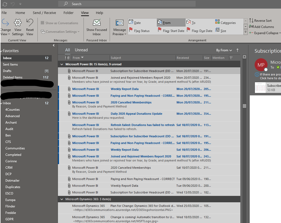This screenshot has width=281, height=223.
Task: Open the Send / Receive tab
Action: pyautogui.click(x=44, y=13)
